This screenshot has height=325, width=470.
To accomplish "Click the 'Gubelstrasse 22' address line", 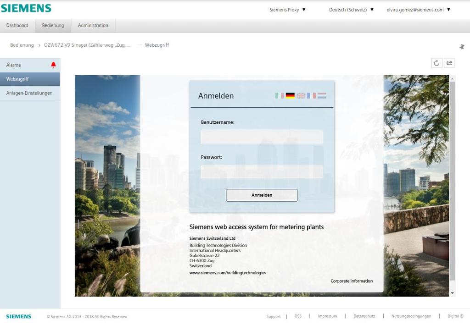I will 204,256.
